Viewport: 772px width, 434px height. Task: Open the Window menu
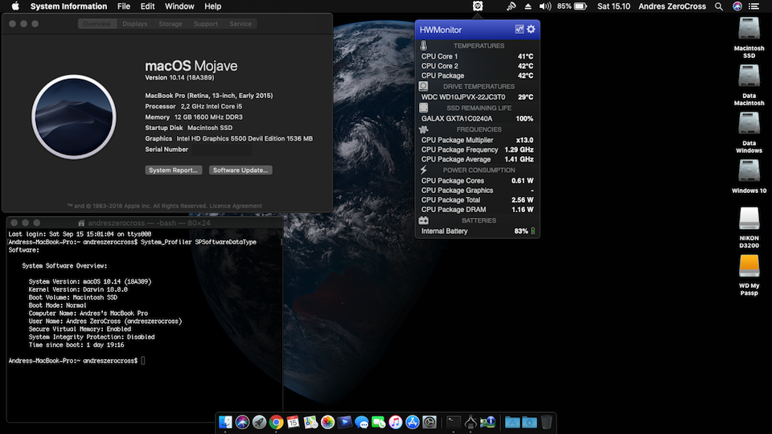point(179,6)
